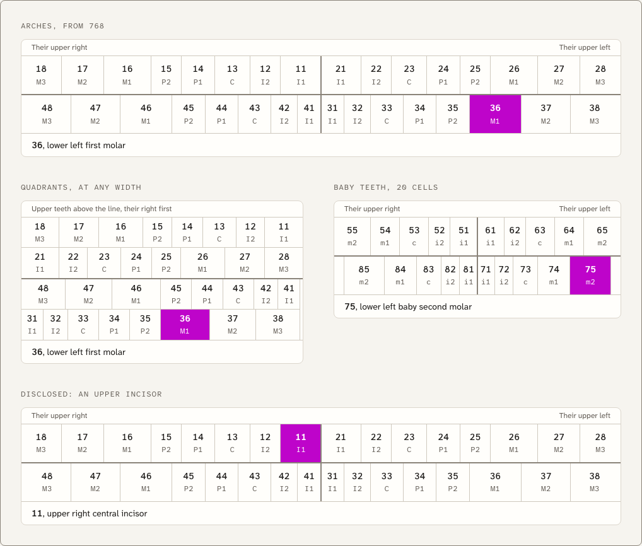
Task: Select tooth 38 M3 in Quadrants chart
Action: point(277,325)
